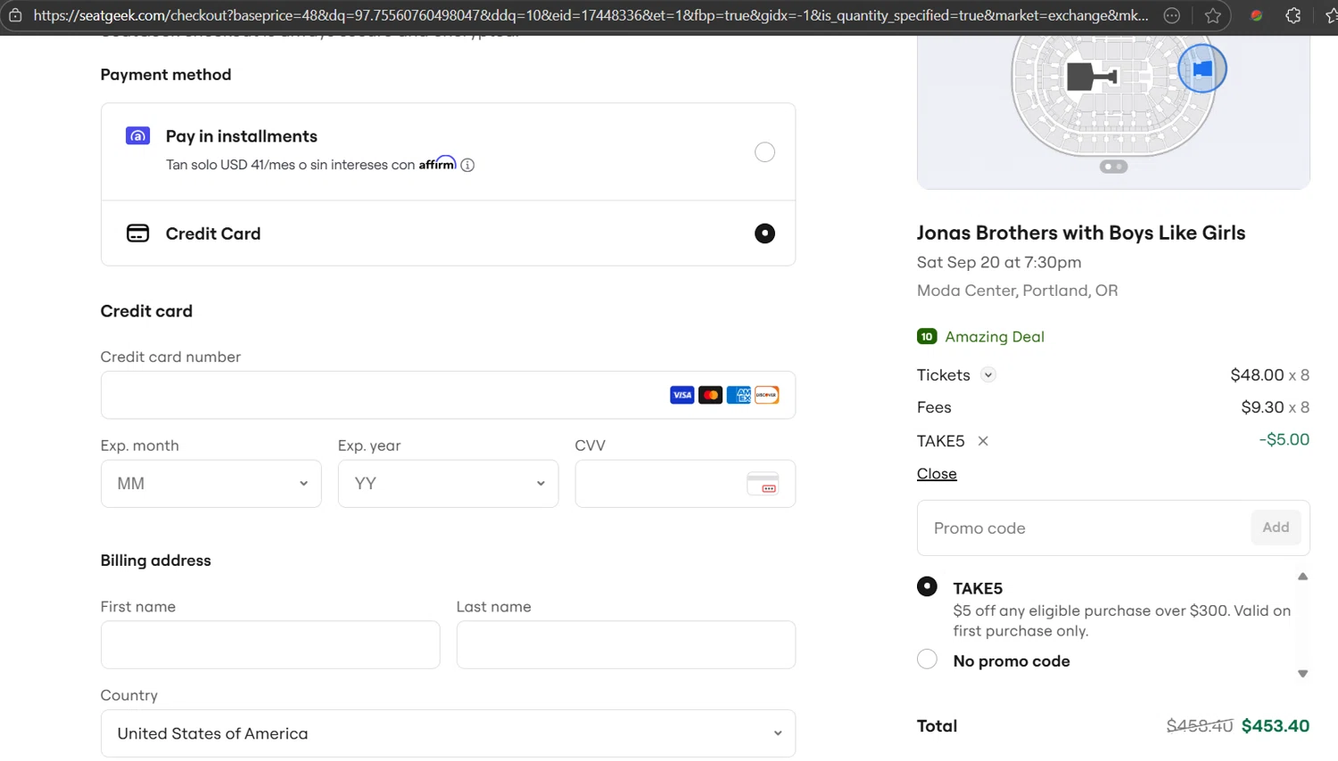Viewport: 1338px width, 761px height.
Task: Open the Exp. year dropdown
Action: 448,484
